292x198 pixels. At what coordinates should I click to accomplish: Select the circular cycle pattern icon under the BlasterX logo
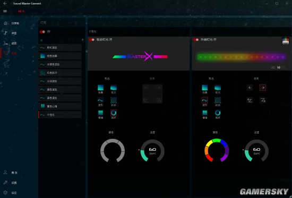114,113
